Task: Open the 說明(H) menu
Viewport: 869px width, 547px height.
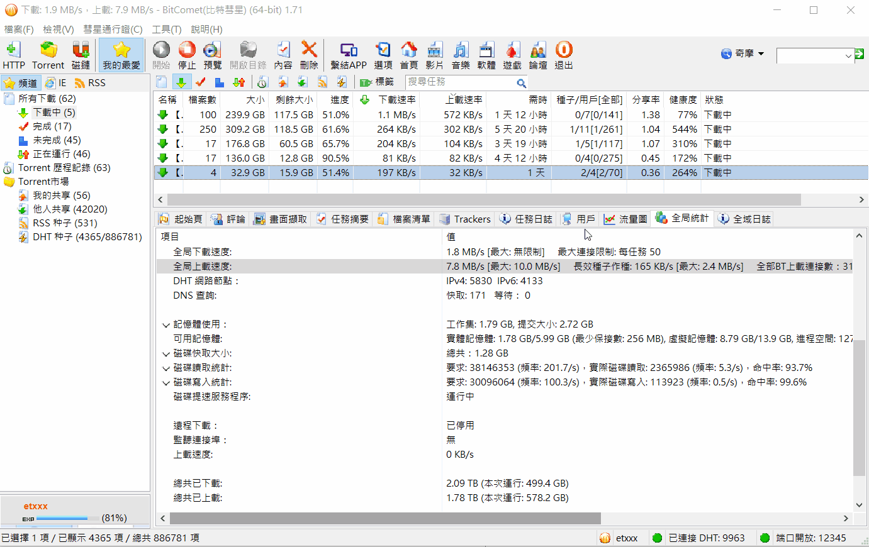Action: pos(206,29)
